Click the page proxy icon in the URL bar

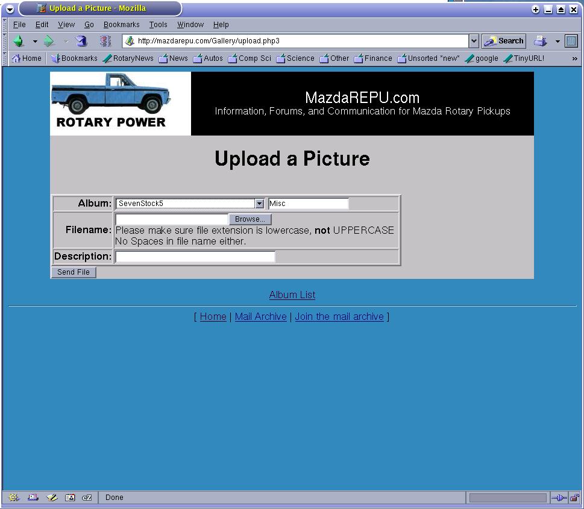(x=130, y=41)
